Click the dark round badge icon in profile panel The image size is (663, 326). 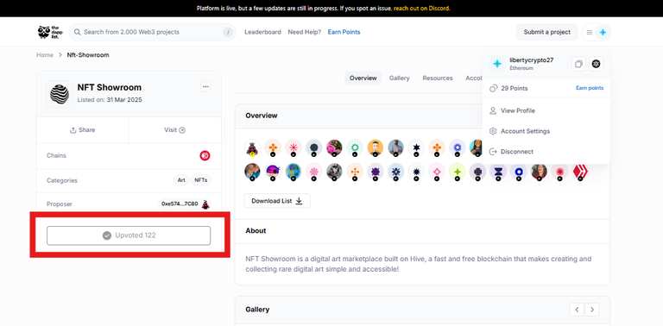pyautogui.click(x=597, y=64)
